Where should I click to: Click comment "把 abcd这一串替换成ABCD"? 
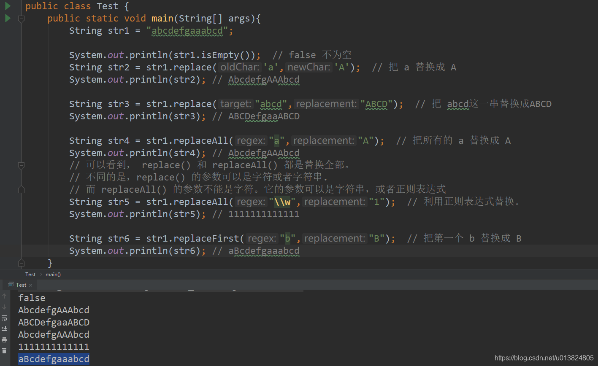[x=492, y=104]
